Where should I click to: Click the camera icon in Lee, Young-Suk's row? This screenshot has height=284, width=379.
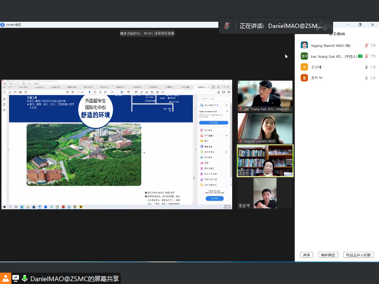pyautogui.click(x=373, y=56)
